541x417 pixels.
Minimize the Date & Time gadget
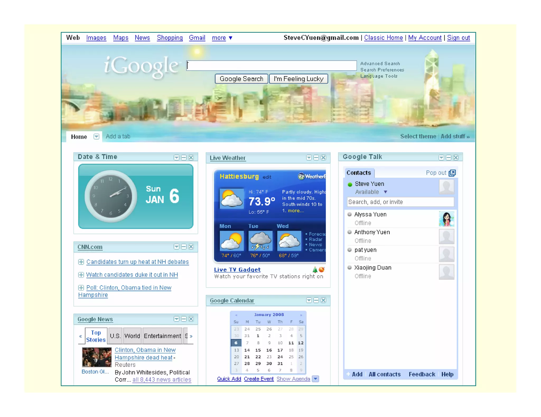click(184, 158)
